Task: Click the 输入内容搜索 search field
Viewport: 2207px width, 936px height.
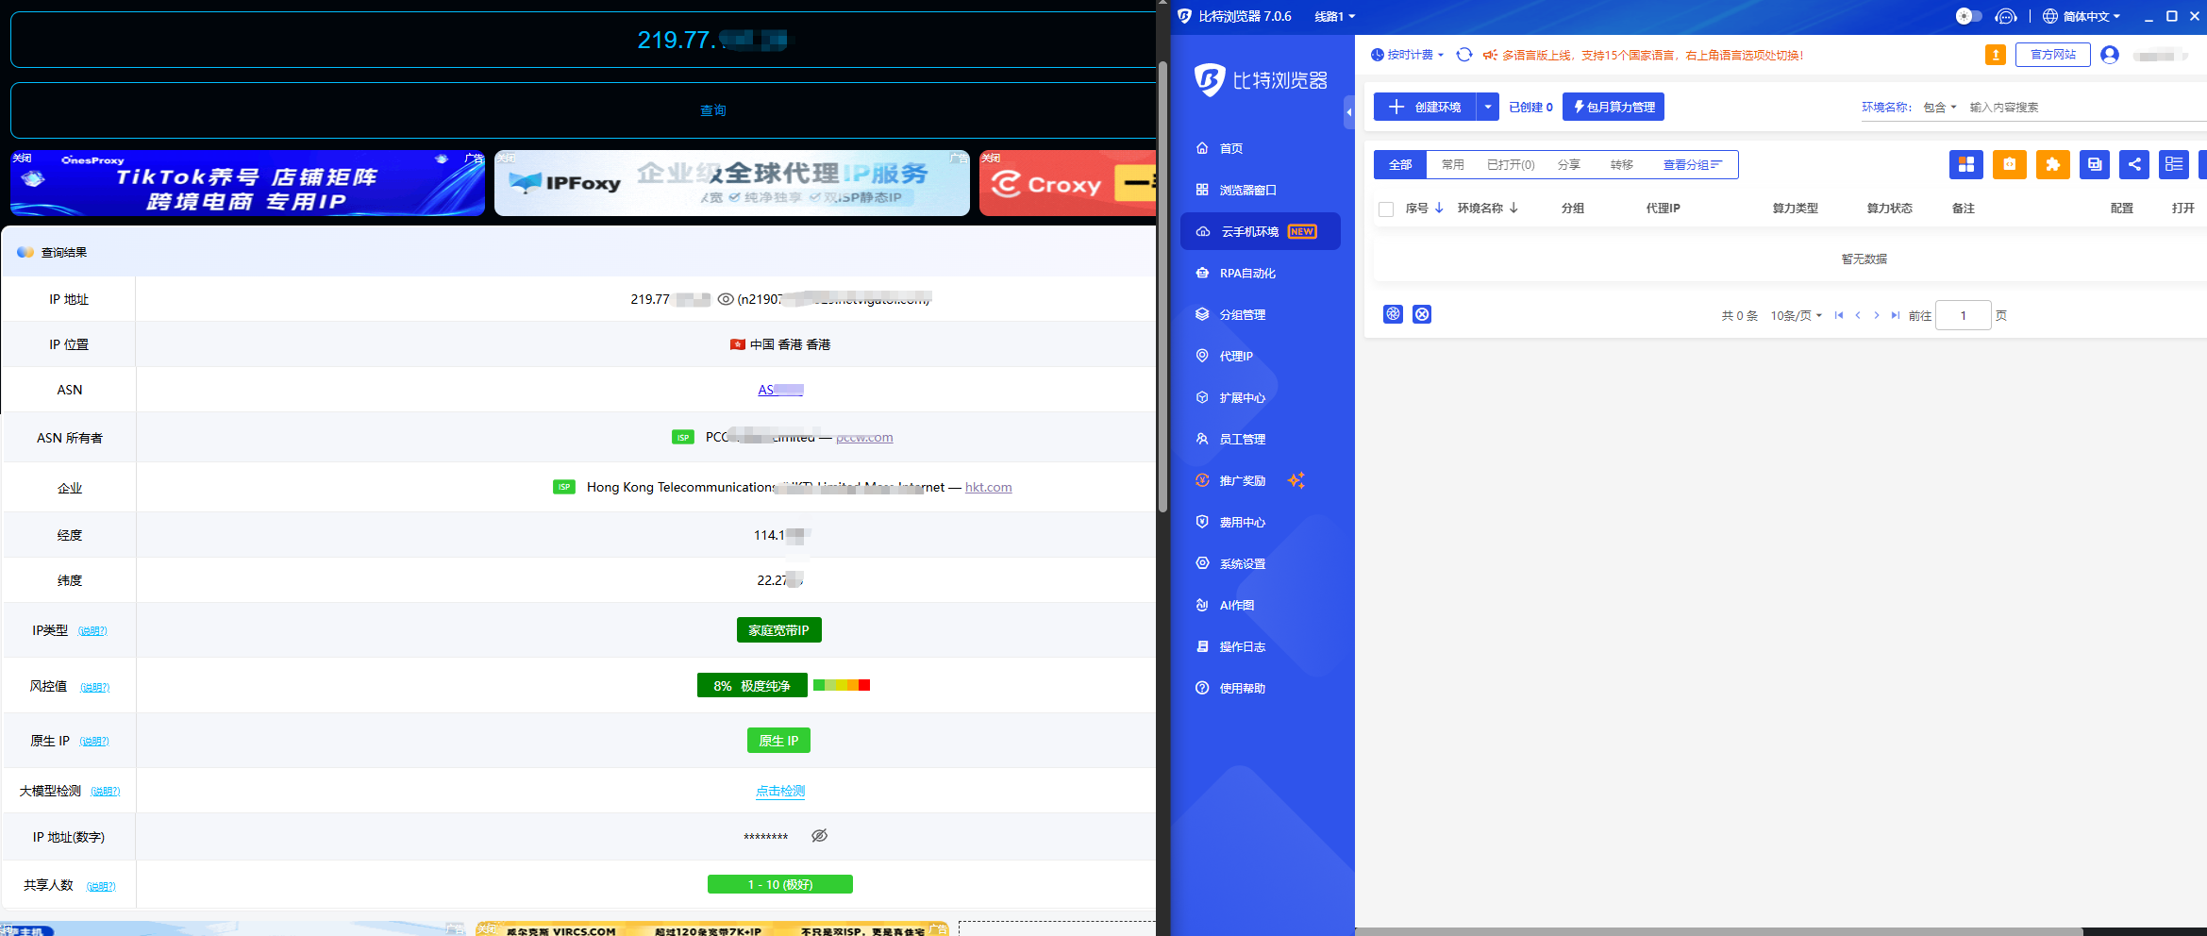Action: point(2076,107)
